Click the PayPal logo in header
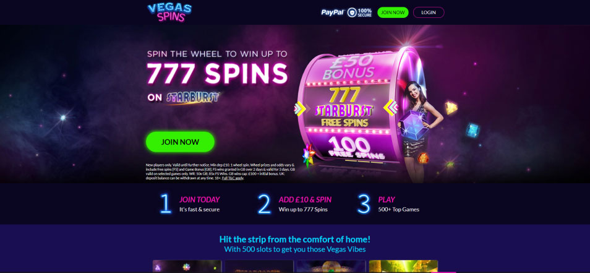 coord(333,12)
